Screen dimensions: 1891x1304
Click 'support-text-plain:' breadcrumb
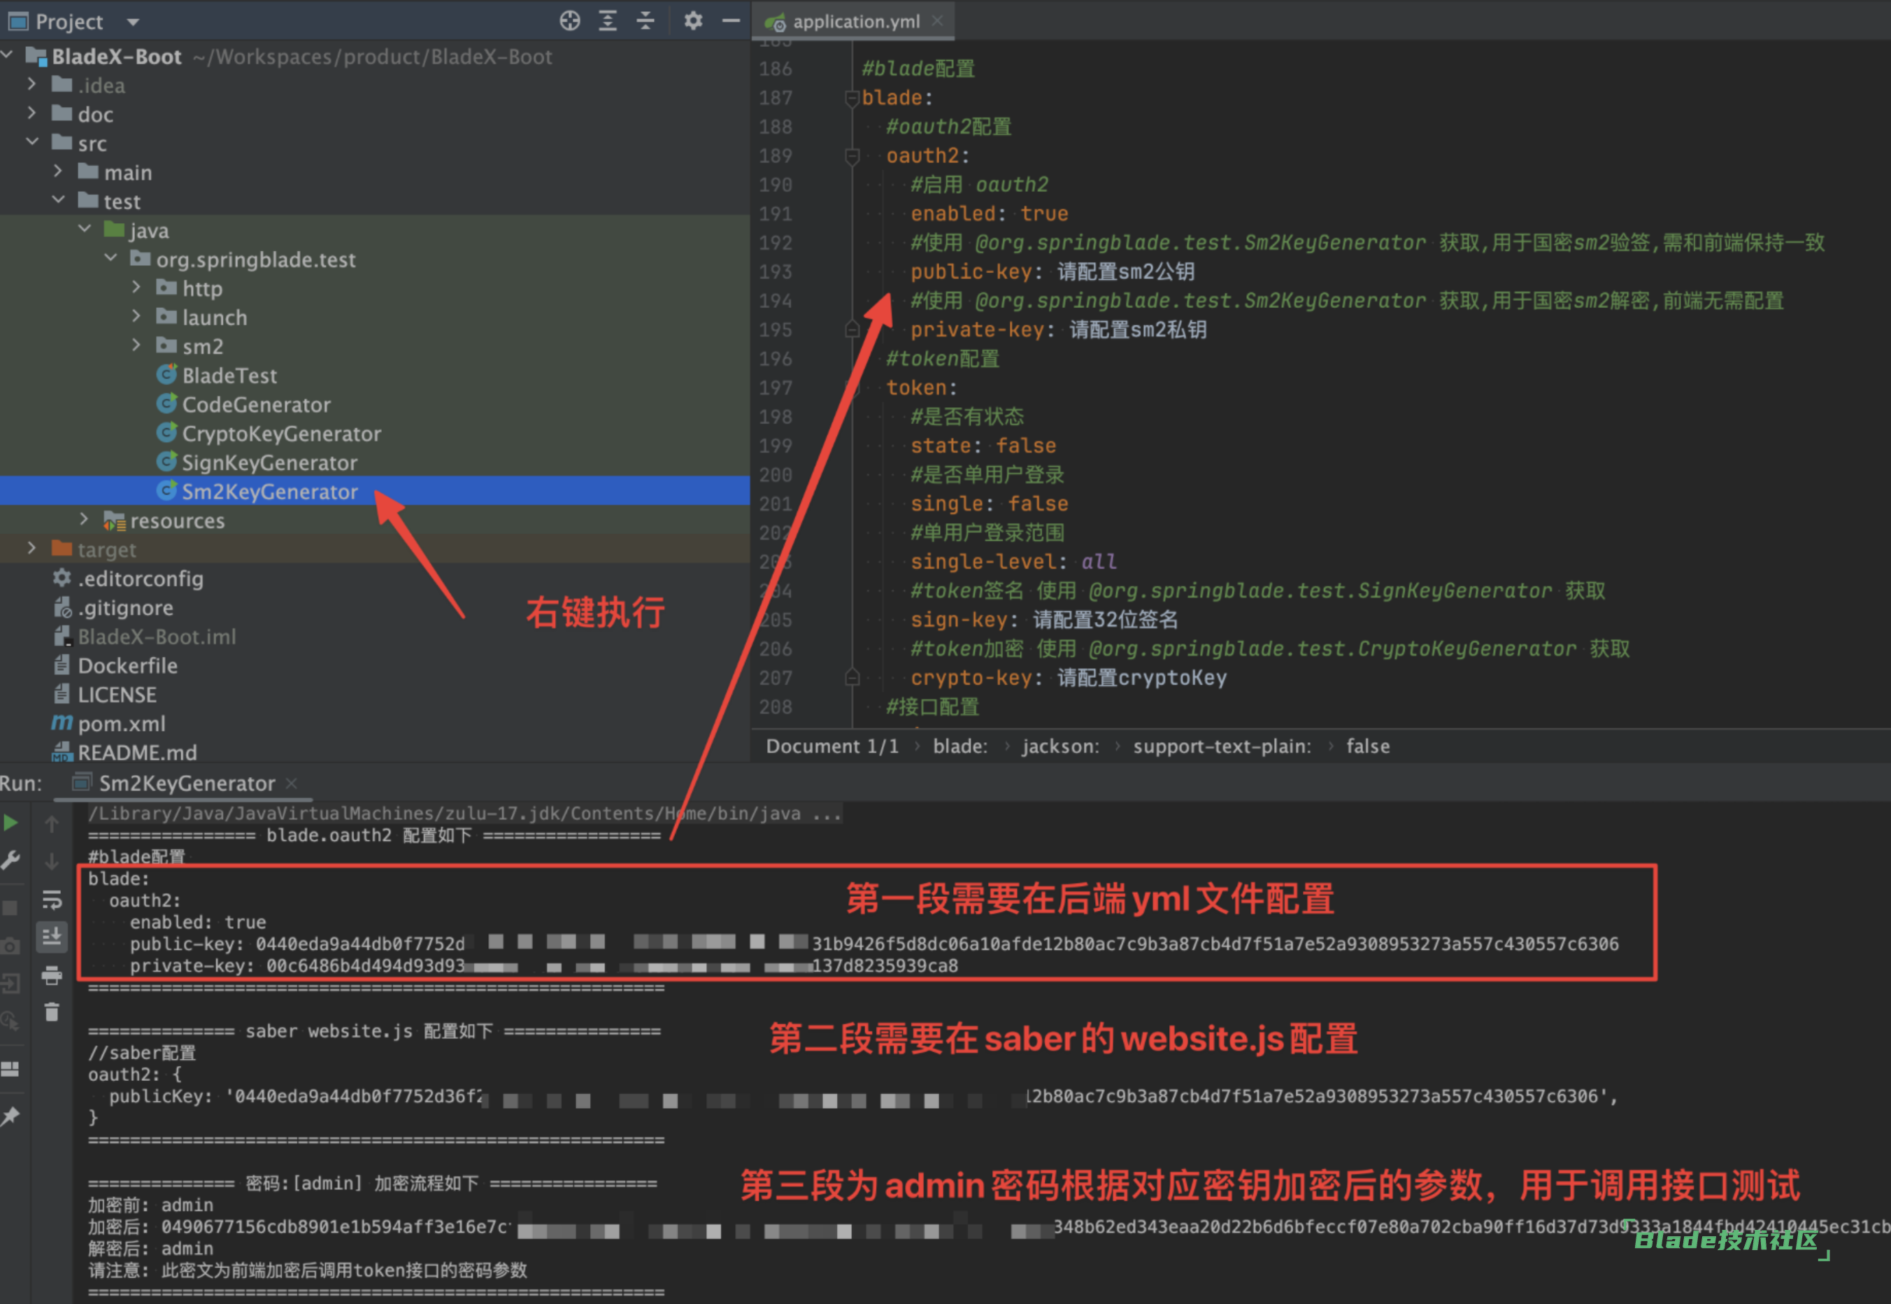point(1222,746)
